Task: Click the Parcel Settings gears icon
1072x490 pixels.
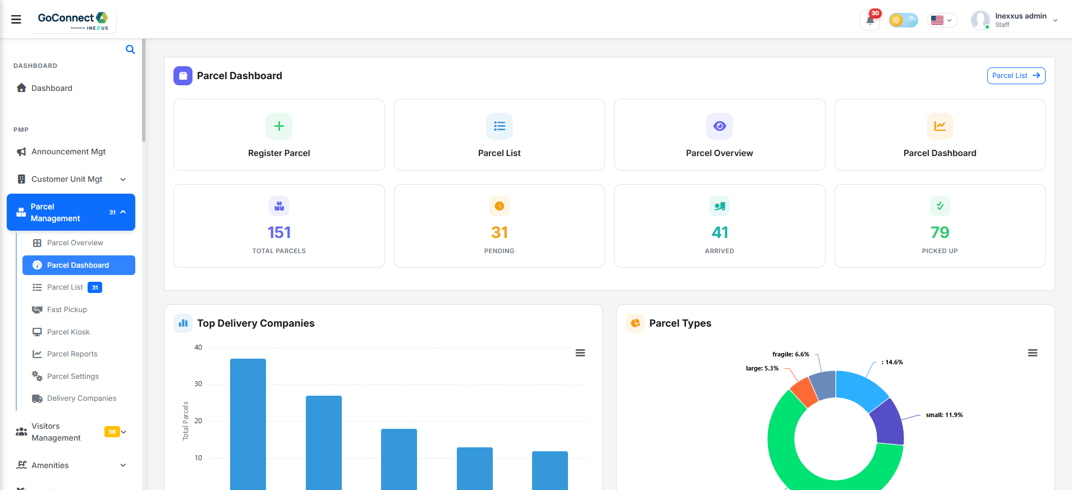Action: coord(37,376)
